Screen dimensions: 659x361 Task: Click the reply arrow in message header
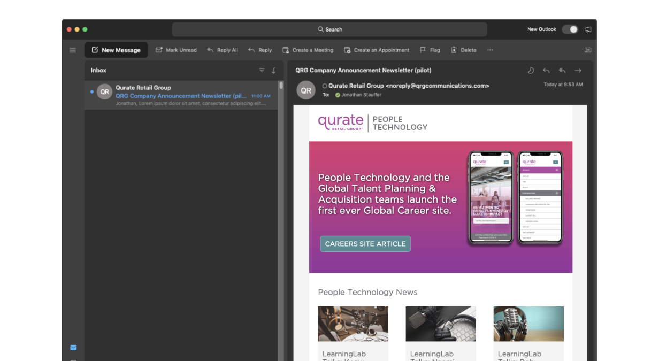pyautogui.click(x=546, y=70)
